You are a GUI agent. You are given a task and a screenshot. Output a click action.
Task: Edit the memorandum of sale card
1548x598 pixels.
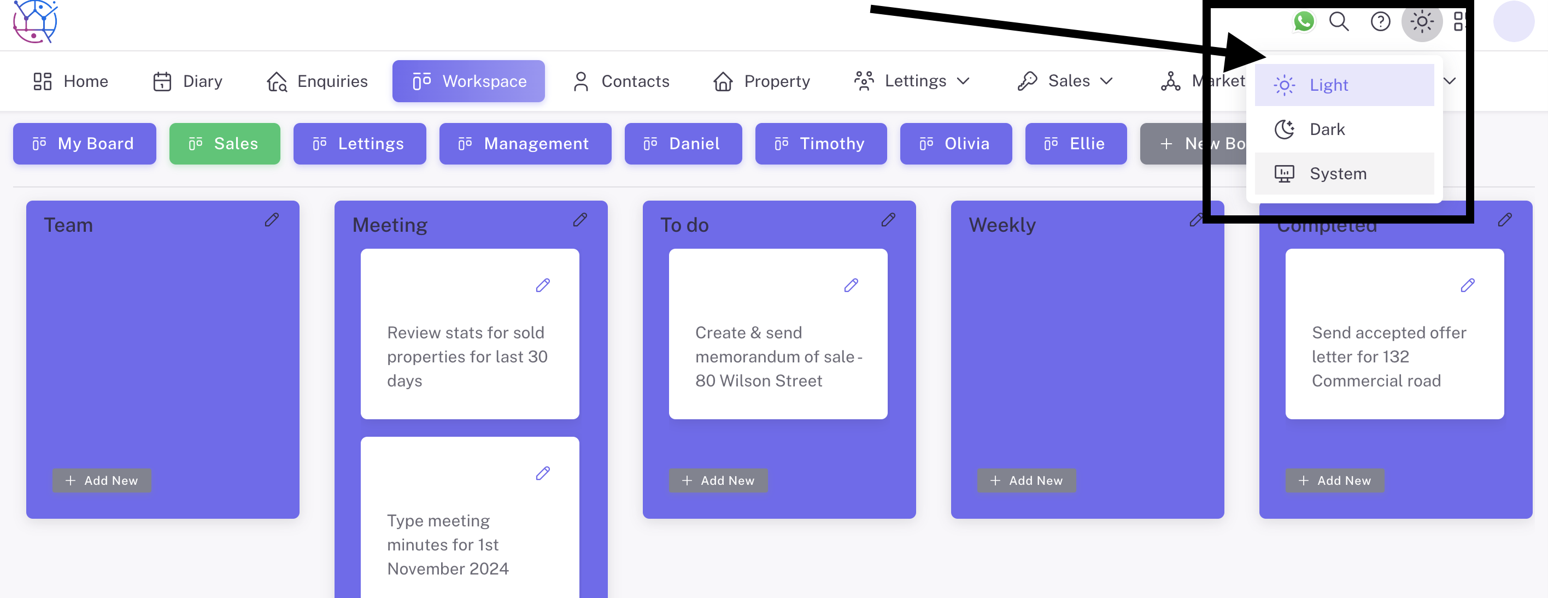851,285
